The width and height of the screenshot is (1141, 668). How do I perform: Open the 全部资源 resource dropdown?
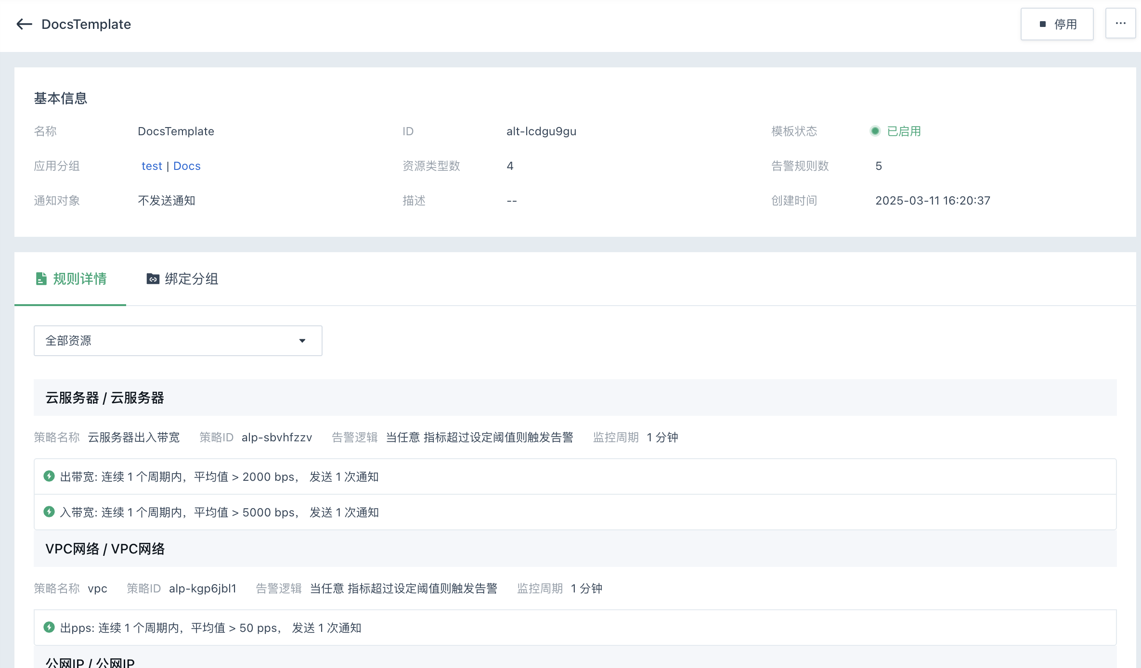coord(178,341)
